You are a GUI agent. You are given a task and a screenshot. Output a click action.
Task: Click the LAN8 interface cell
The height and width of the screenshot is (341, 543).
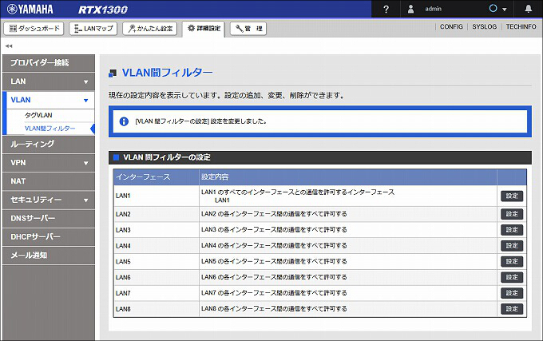[x=157, y=309]
